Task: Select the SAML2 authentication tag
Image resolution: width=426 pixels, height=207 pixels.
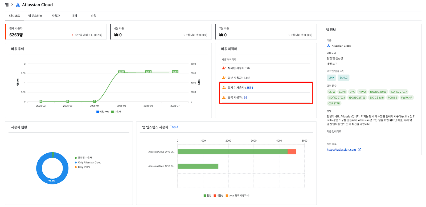Action: click(343, 78)
